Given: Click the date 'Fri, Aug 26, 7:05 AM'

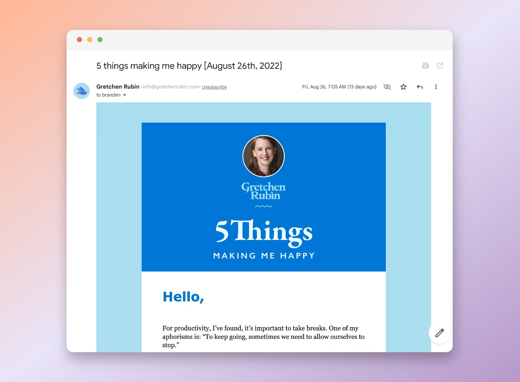Looking at the screenshot, I should click(324, 87).
